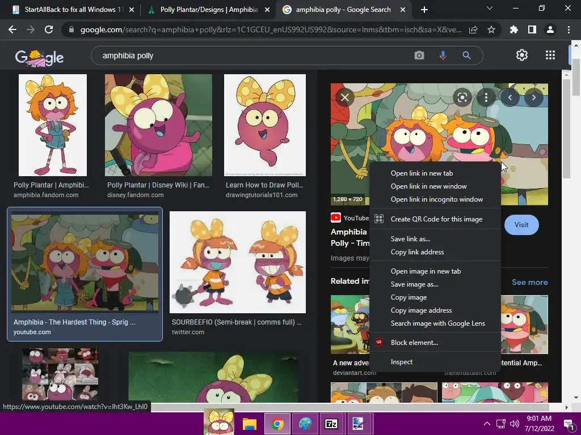This screenshot has height=435, width=581.
Task: Click the Visit button
Action: (521, 224)
